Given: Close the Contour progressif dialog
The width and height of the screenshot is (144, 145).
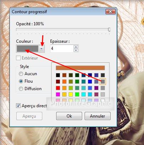Looking at the screenshot, I should click(110, 12).
